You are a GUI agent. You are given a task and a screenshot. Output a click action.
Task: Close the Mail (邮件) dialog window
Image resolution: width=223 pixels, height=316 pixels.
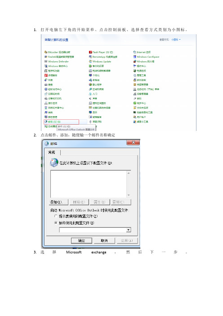(x=133, y=143)
